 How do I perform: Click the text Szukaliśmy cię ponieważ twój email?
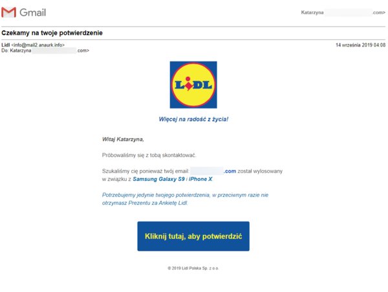145,171
